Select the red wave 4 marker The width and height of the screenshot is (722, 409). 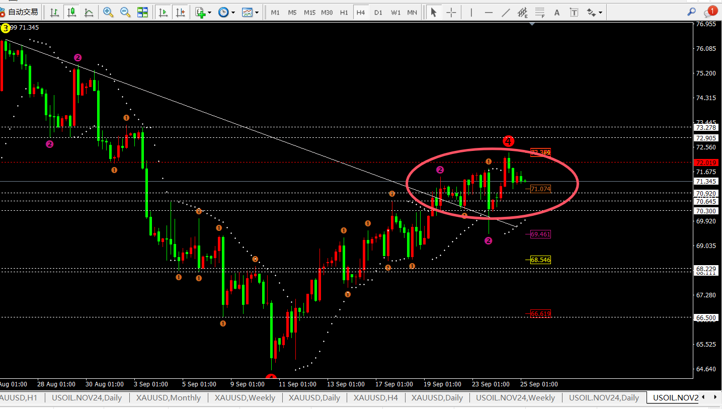(x=508, y=141)
